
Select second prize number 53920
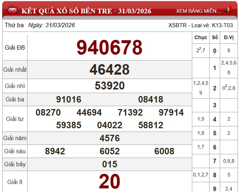click(110, 86)
